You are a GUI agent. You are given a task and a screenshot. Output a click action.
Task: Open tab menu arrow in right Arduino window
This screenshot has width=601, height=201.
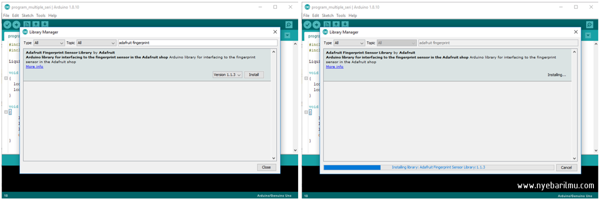click(x=588, y=36)
